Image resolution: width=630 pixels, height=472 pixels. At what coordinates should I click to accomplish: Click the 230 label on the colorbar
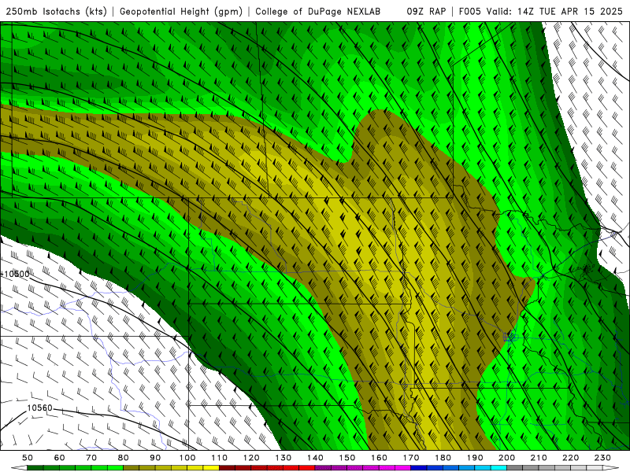click(602, 458)
